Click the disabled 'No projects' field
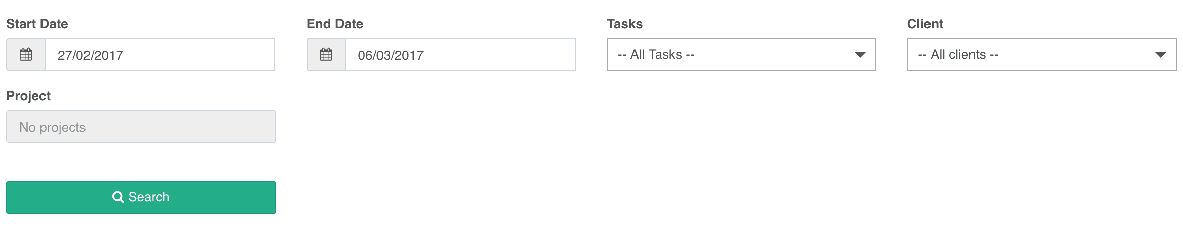The width and height of the screenshot is (1183, 247). 141,127
